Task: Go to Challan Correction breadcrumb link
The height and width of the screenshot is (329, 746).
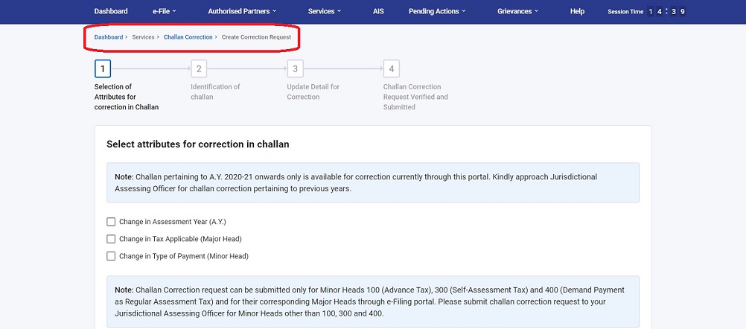Action: (188, 37)
